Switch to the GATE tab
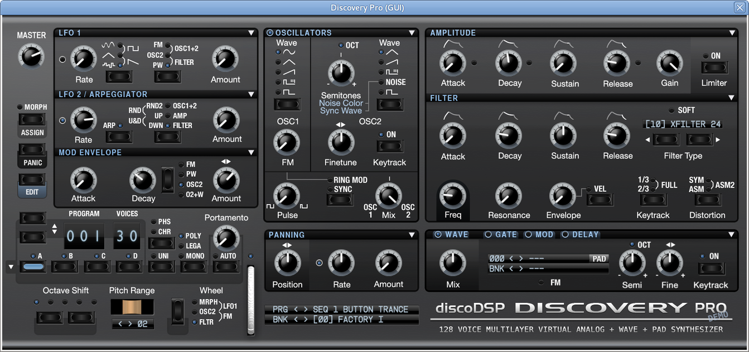 click(x=501, y=235)
